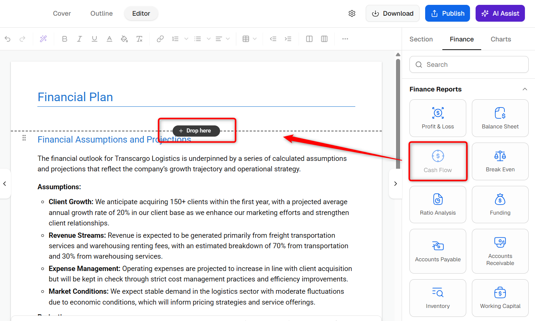Click the 'Market Conditions:' bullet text
Image resolution: width=535 pixels, height=321 pixels.
(78, 292)
